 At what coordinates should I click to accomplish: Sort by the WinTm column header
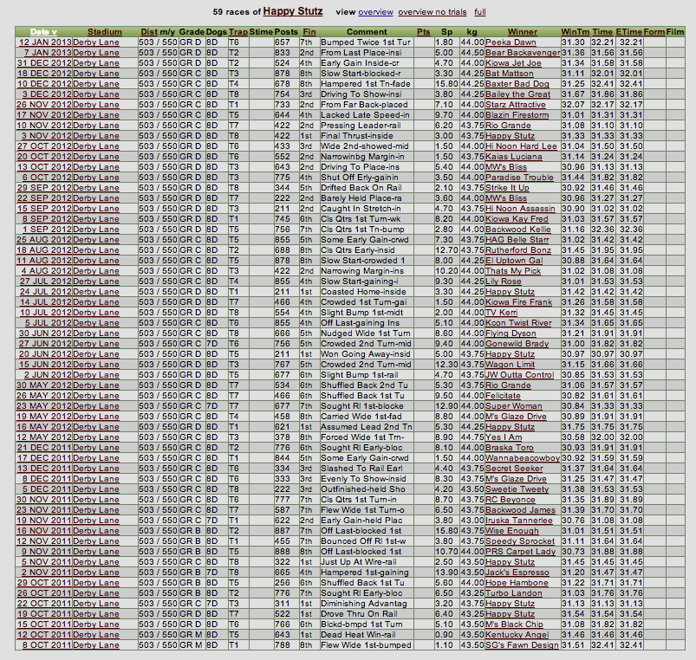pyautogui.click(x=576, y=32)
